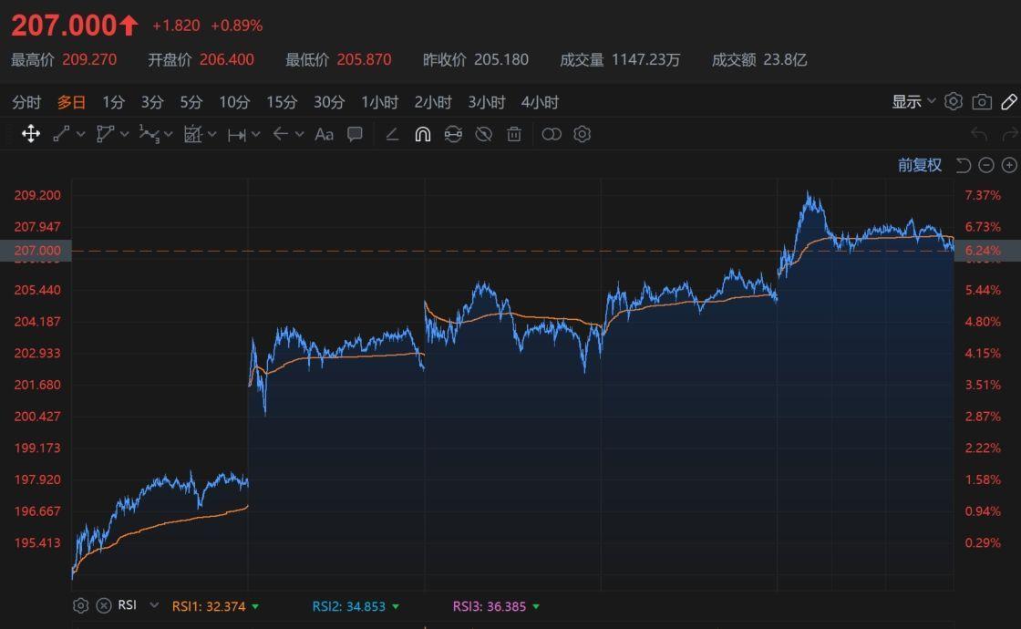Switch to the 分时 tab
The height and width of the screenshot is (629, 1021).
pyautogui.click(x=26, y=102)
